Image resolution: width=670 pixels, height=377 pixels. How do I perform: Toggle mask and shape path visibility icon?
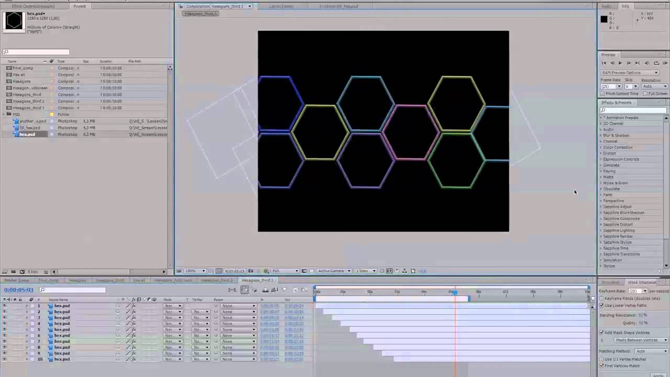click(219, 271)
